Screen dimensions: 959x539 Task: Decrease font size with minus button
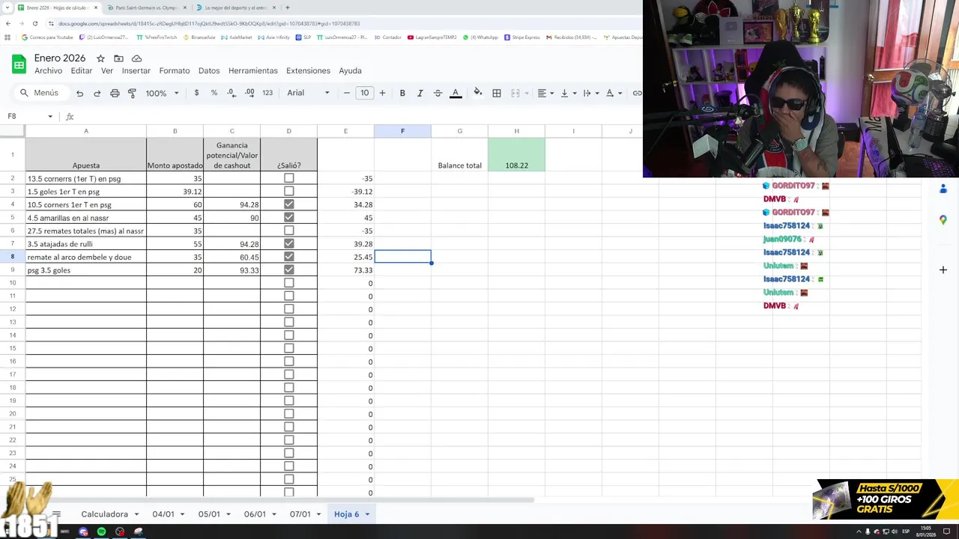(346, 93)
